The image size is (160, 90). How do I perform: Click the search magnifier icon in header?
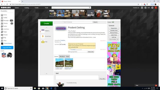pos(89,8)
